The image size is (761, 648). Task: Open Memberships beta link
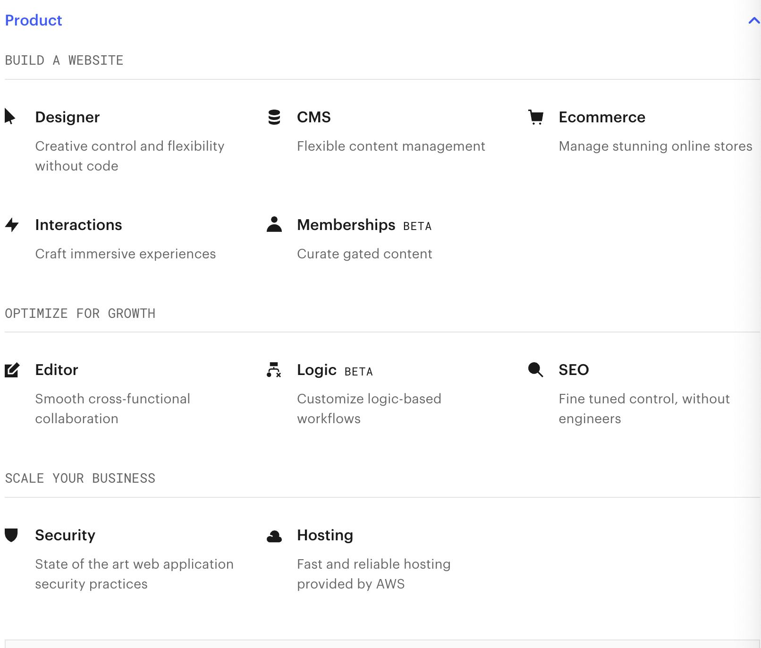[346, 225]
